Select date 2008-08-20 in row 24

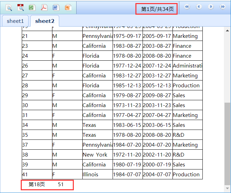[x=158, y=56]
